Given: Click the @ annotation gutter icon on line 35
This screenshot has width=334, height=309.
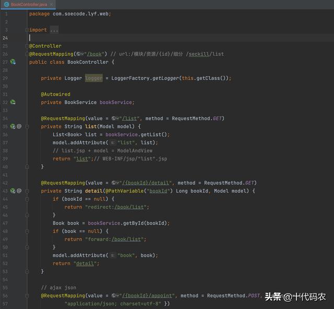Looking at the screenshot, I should 19,126.
